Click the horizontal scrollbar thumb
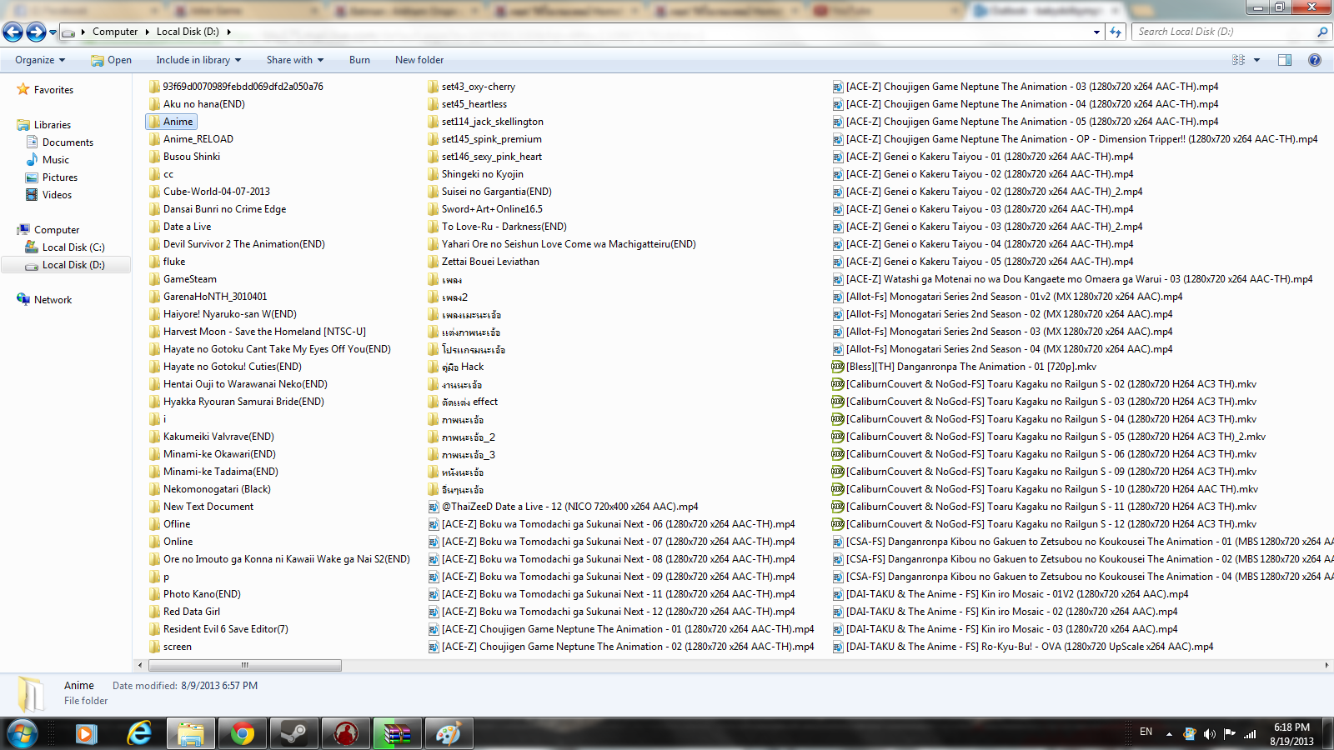1334x750 pixels. click(244, 665)
